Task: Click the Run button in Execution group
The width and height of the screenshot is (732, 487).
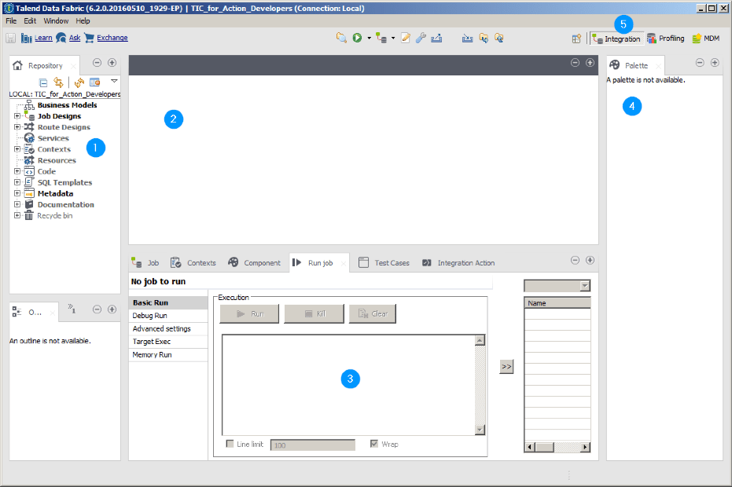Action: pos(249,314)
